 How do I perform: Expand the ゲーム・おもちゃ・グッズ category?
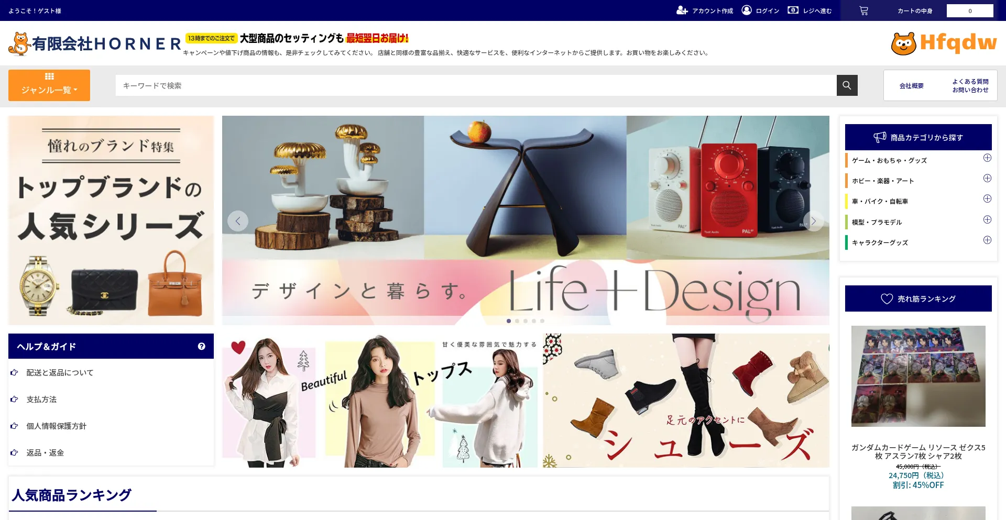(987, 158)
